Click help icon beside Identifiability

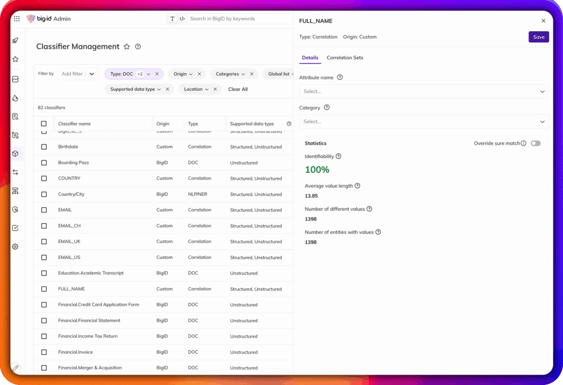coord(338,156)
